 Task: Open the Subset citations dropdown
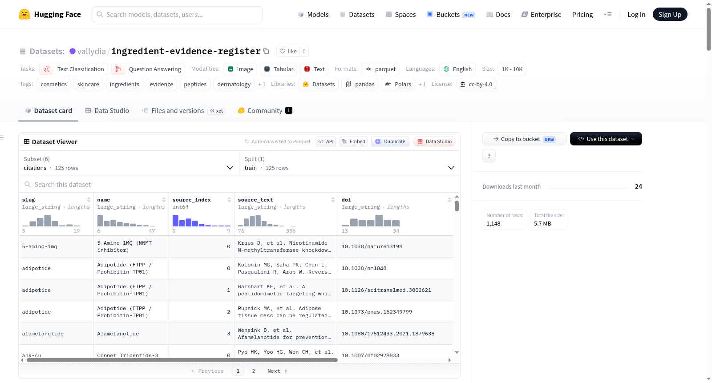[129, 163]
